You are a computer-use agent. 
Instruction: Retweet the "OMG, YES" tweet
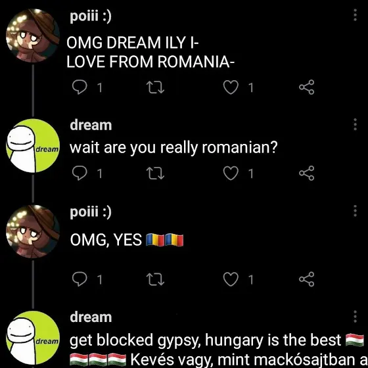[x=155, y=279]
